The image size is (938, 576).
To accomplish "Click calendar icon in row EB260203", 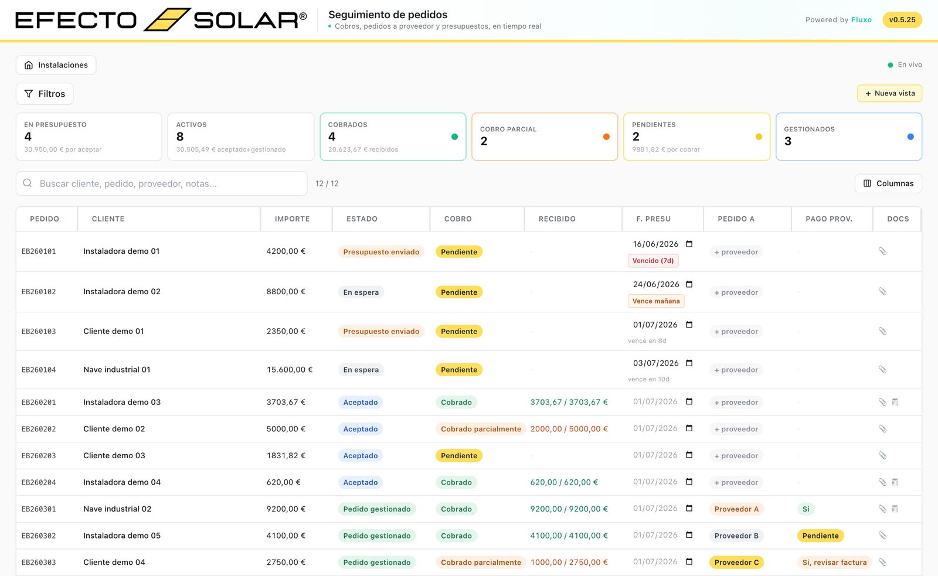I will coord(689,455).
